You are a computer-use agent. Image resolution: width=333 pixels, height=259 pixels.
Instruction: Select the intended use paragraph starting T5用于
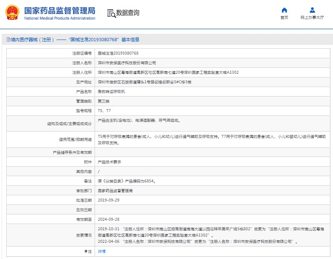212,140
